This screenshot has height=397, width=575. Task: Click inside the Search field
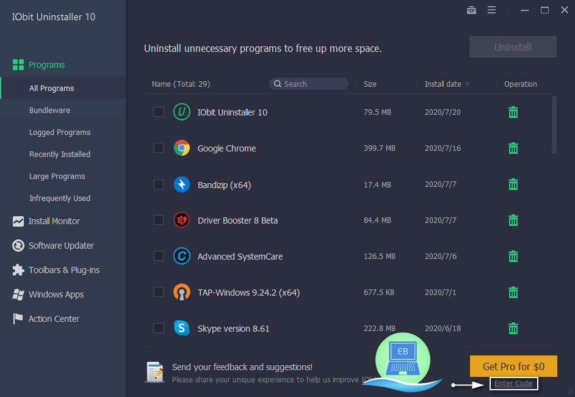(309, 84)
